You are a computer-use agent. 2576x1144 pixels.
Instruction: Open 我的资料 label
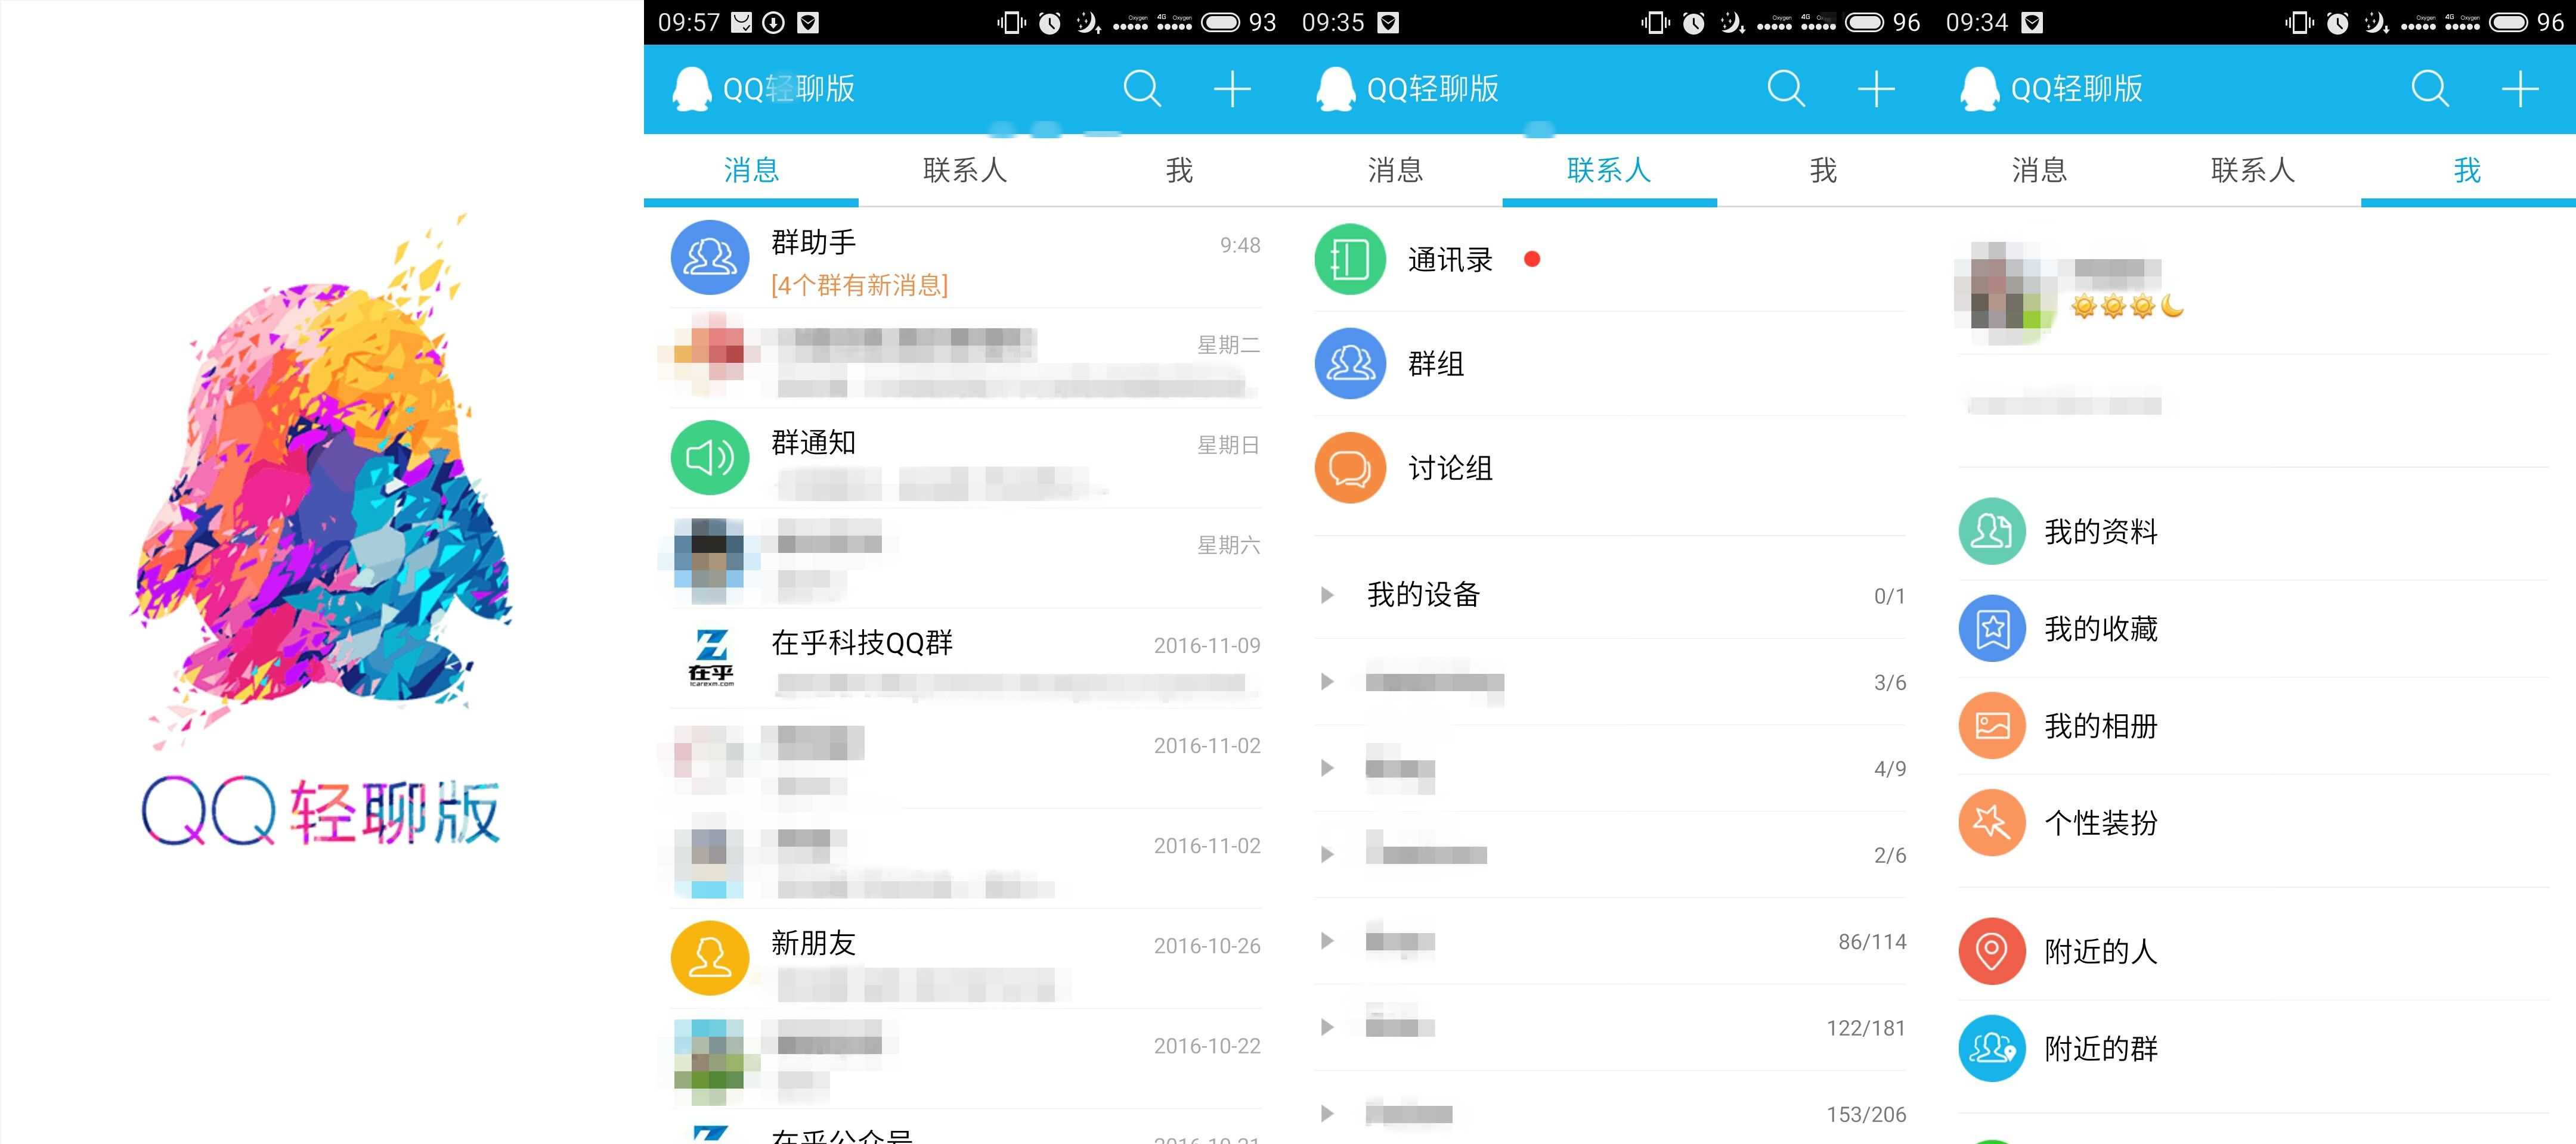[x=2101, y=531]
